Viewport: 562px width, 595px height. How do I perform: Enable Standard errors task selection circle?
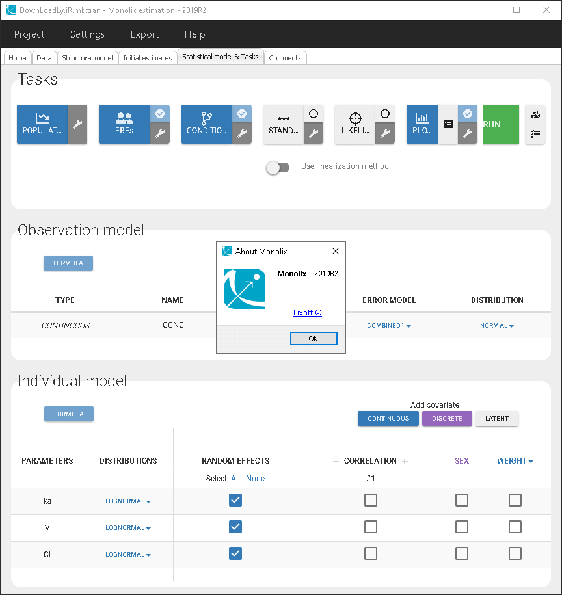[x=314, y=113]
